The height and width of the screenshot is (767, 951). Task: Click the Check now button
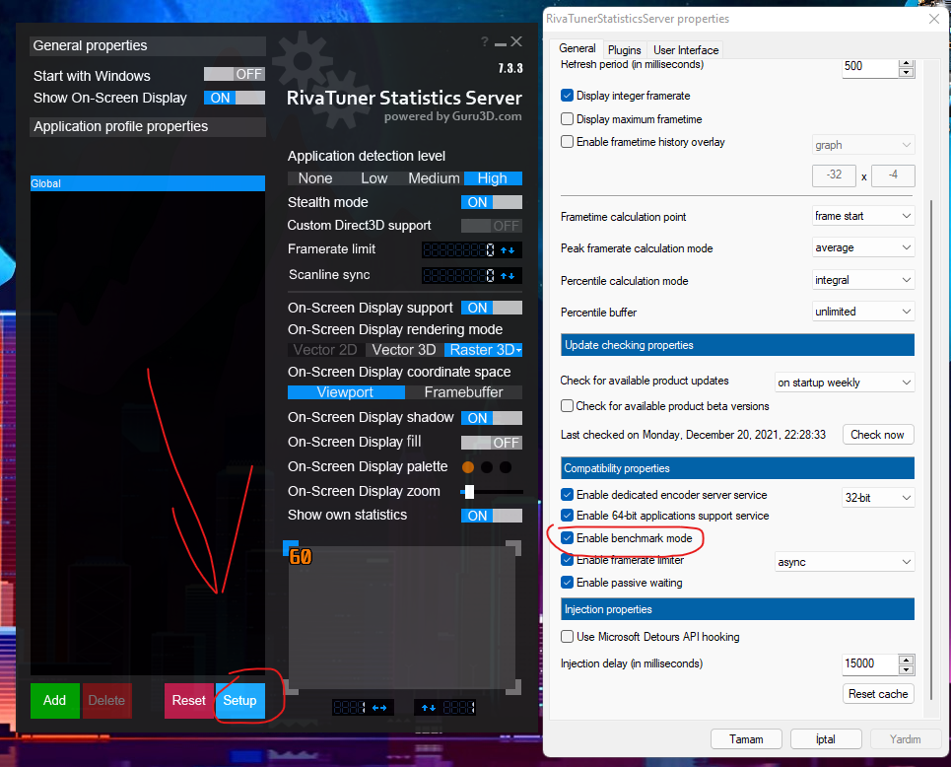878,435
